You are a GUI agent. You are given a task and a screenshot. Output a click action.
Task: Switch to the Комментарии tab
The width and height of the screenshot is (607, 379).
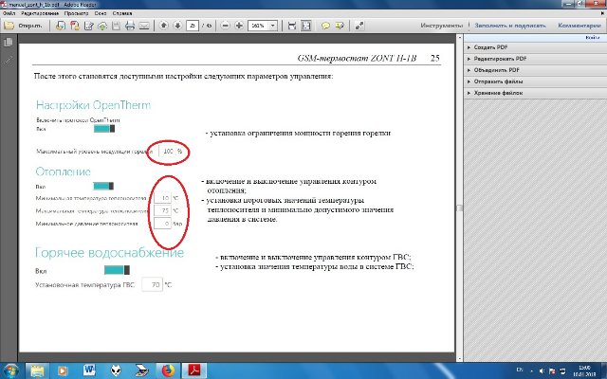[x=579, y=26]
